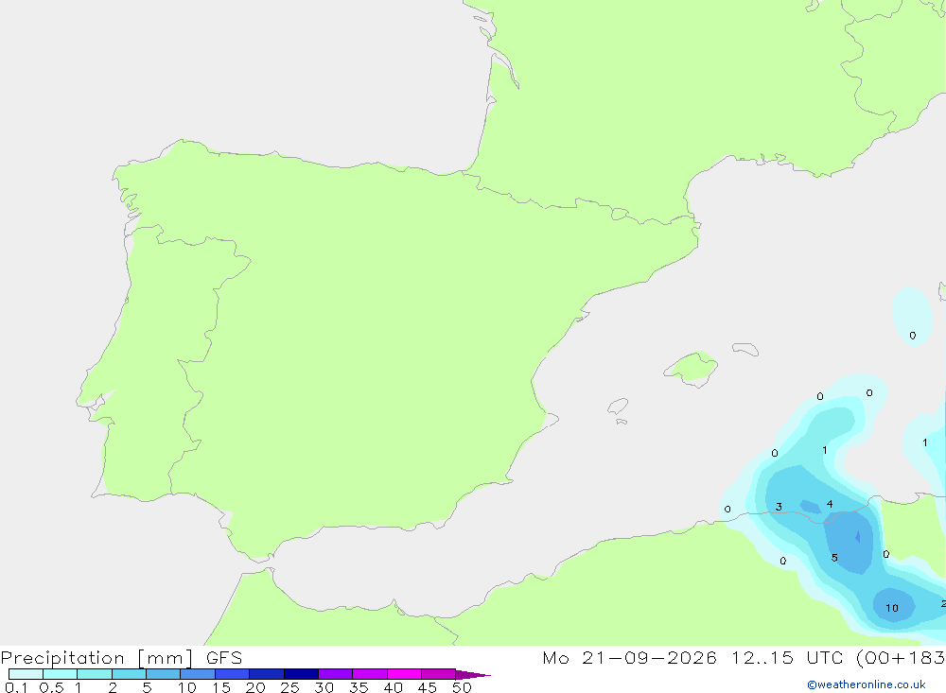Screen dimensions: 946x693
Task: Click the 5 precipitation value label
Action: pos(834,558)
